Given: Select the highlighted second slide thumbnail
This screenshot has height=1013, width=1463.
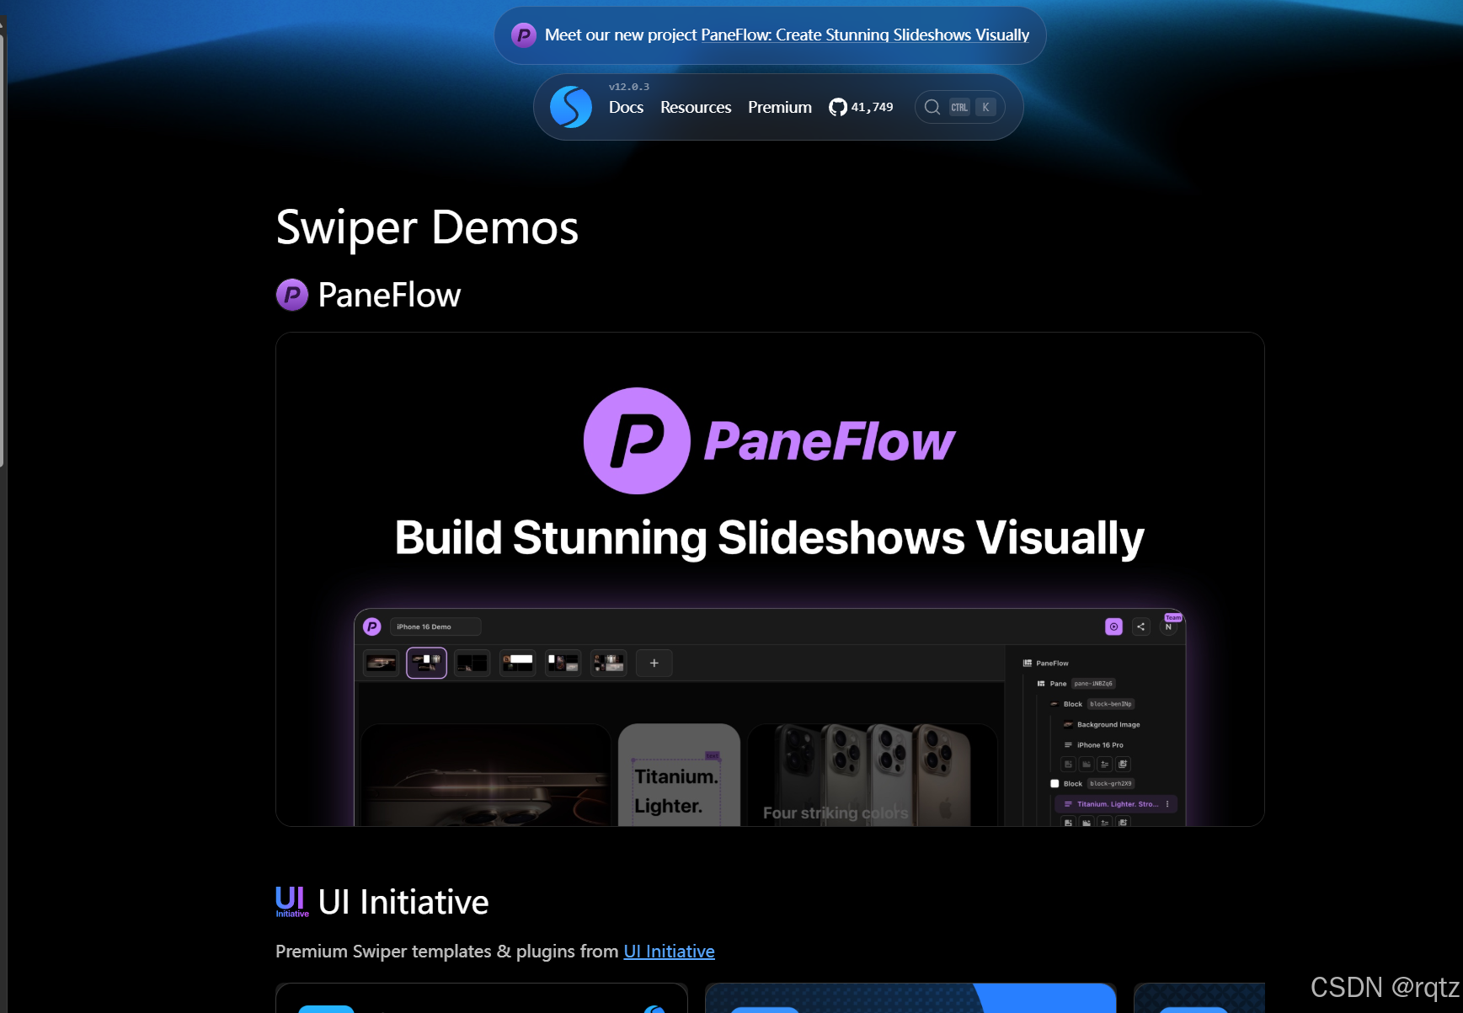Looking at the screenshot, I should [426, 663].
